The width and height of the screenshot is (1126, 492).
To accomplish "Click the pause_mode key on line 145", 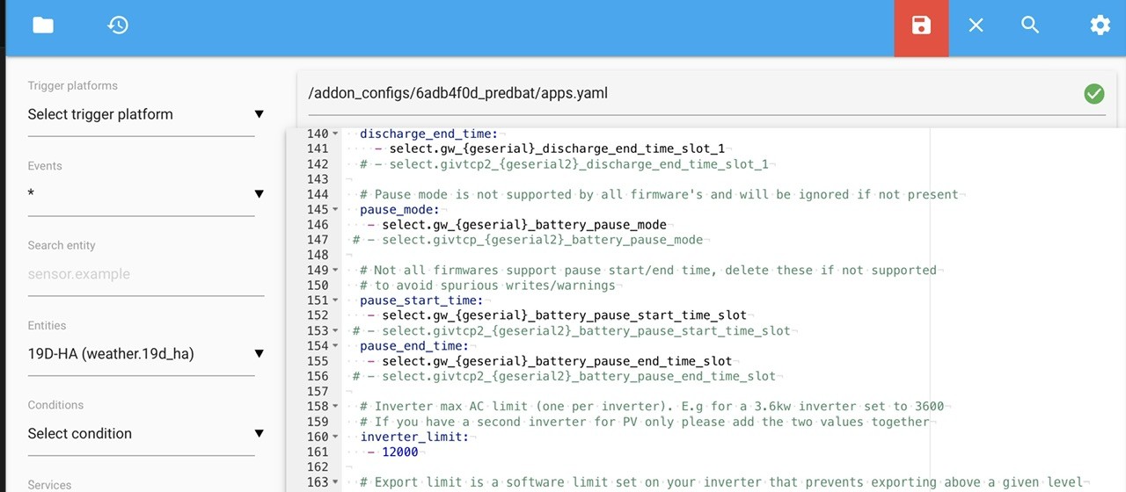I will [399, 209].
